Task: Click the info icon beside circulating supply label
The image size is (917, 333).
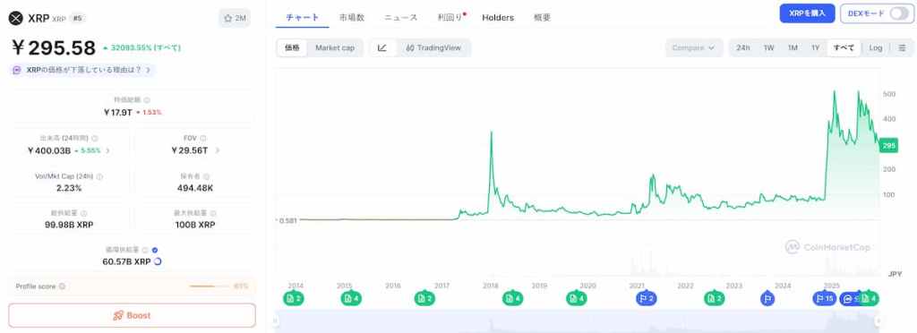Action: pos(145,250)
